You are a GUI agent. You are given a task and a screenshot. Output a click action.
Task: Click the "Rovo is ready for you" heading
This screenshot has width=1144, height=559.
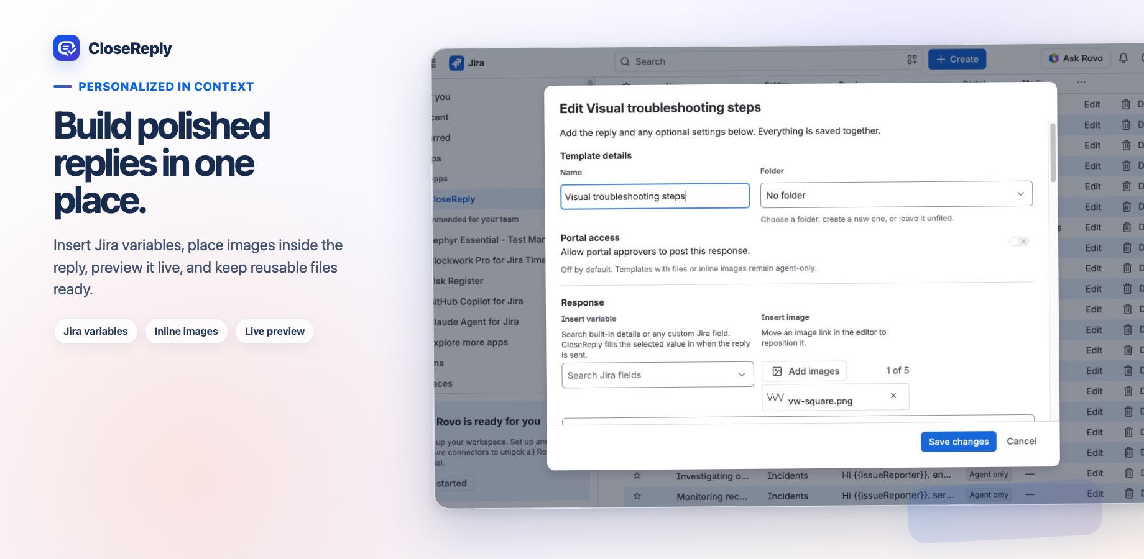click(x=488, y=422)
